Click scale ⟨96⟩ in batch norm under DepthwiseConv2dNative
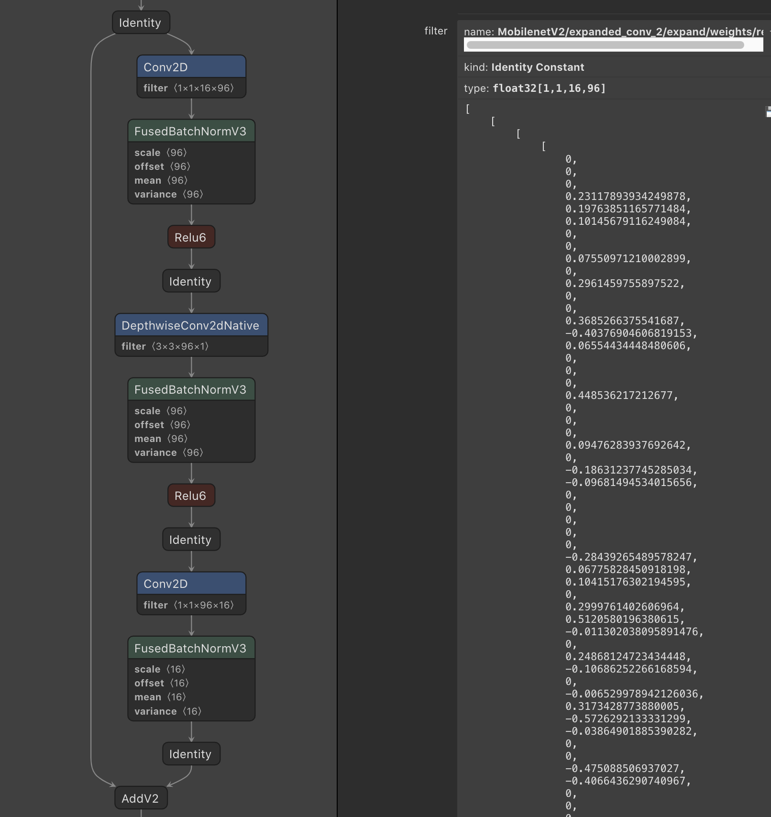This screenshot has width=771, height=817. click(161, 411)
